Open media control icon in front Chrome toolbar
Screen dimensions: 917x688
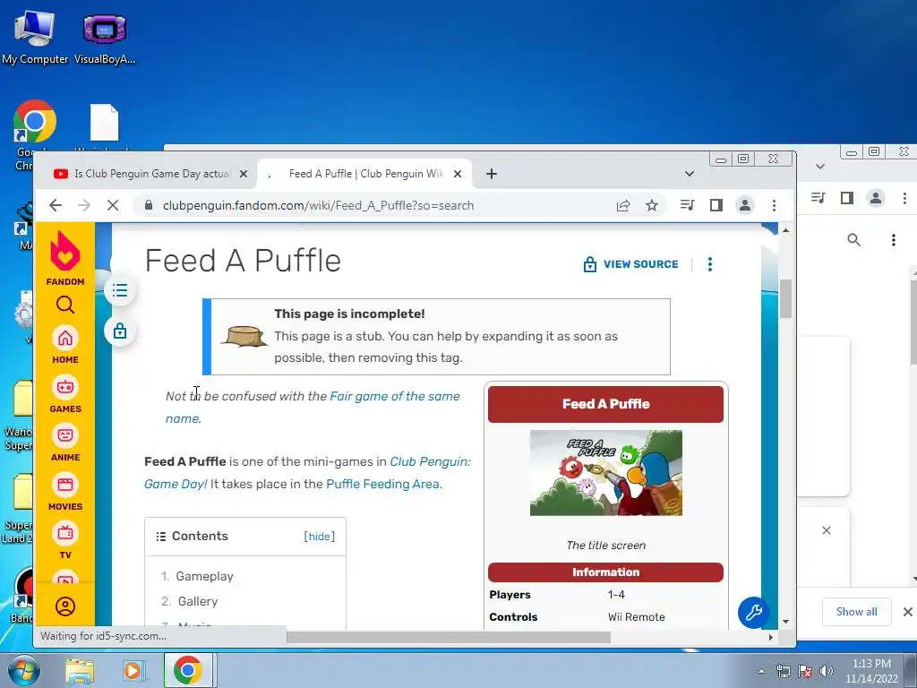click(x=688, y=205)
